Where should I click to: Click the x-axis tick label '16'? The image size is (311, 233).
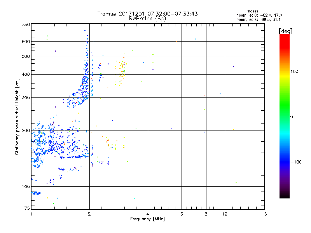pos(264,214)
